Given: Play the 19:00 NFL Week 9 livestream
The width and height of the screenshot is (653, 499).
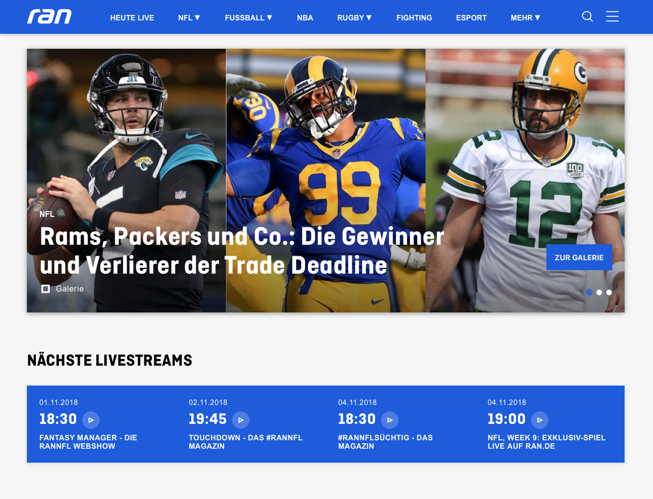Looking at the screenshot, I should (539, 420).
